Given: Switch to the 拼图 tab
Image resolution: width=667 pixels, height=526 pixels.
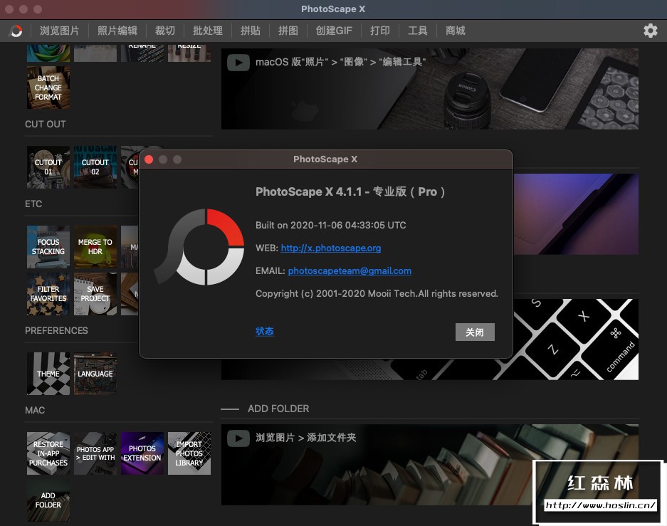Looking at the screenshot, I should [288, 31].
